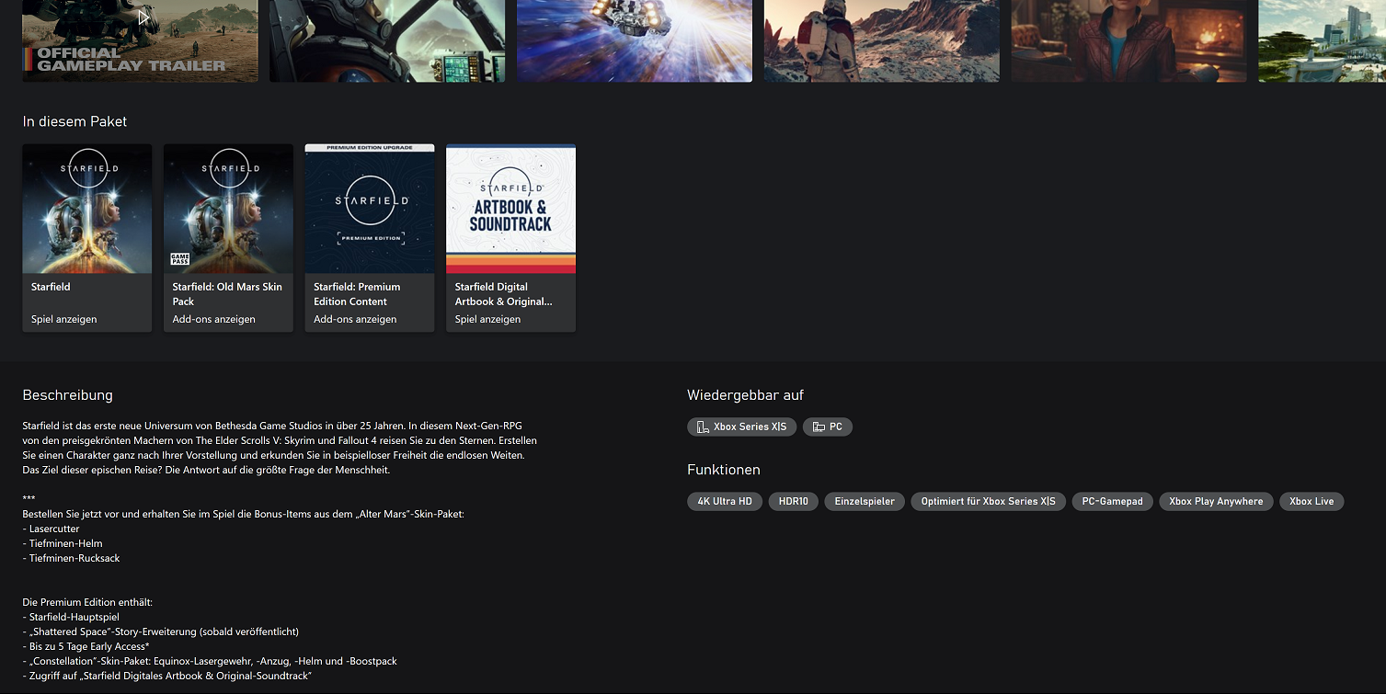The image size is (1386, 694).
Task: Click the Xbox Series X|S console icon
Action: (x=703, y=427)
